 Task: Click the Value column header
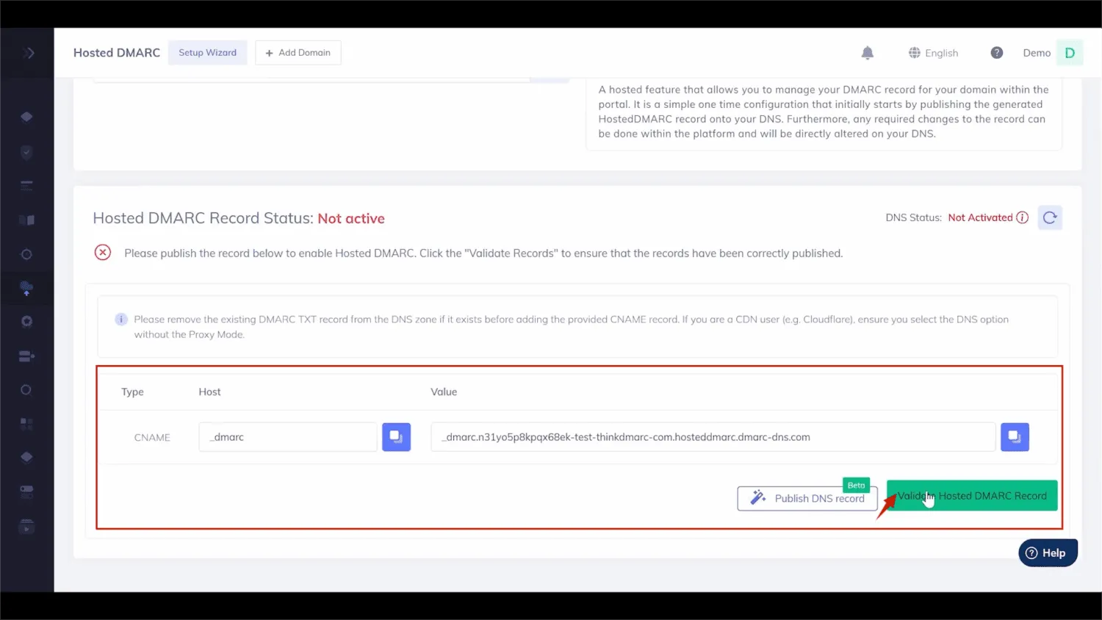(x=444, y=392)
